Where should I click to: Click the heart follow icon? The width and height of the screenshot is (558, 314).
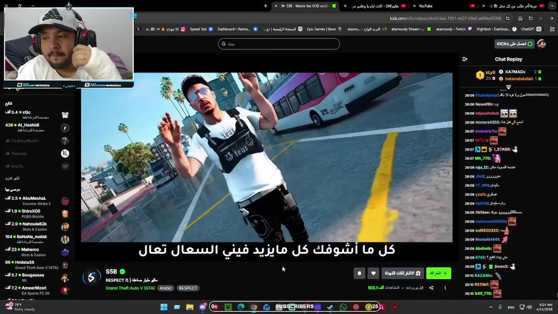[373, 273]
